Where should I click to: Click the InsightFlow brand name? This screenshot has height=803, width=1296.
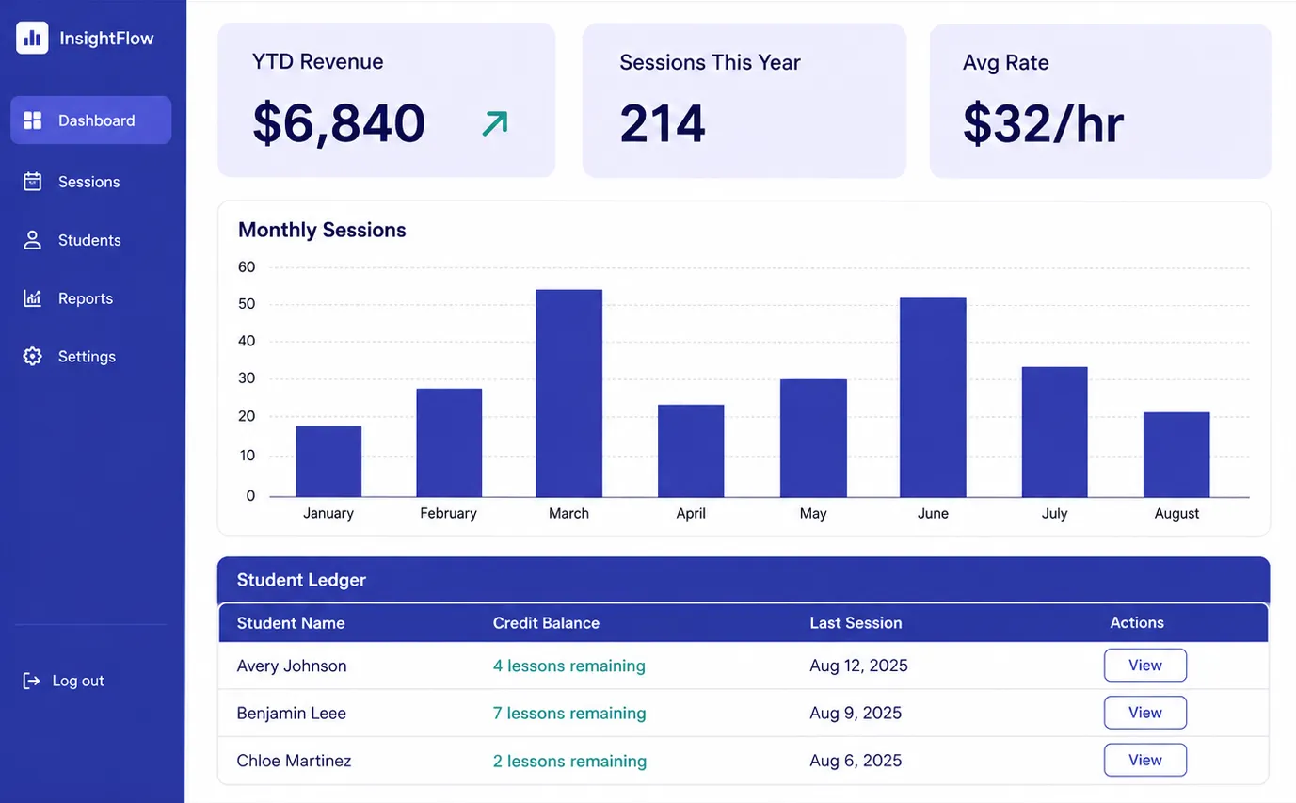pyautogui.click(x=106, y=39)
